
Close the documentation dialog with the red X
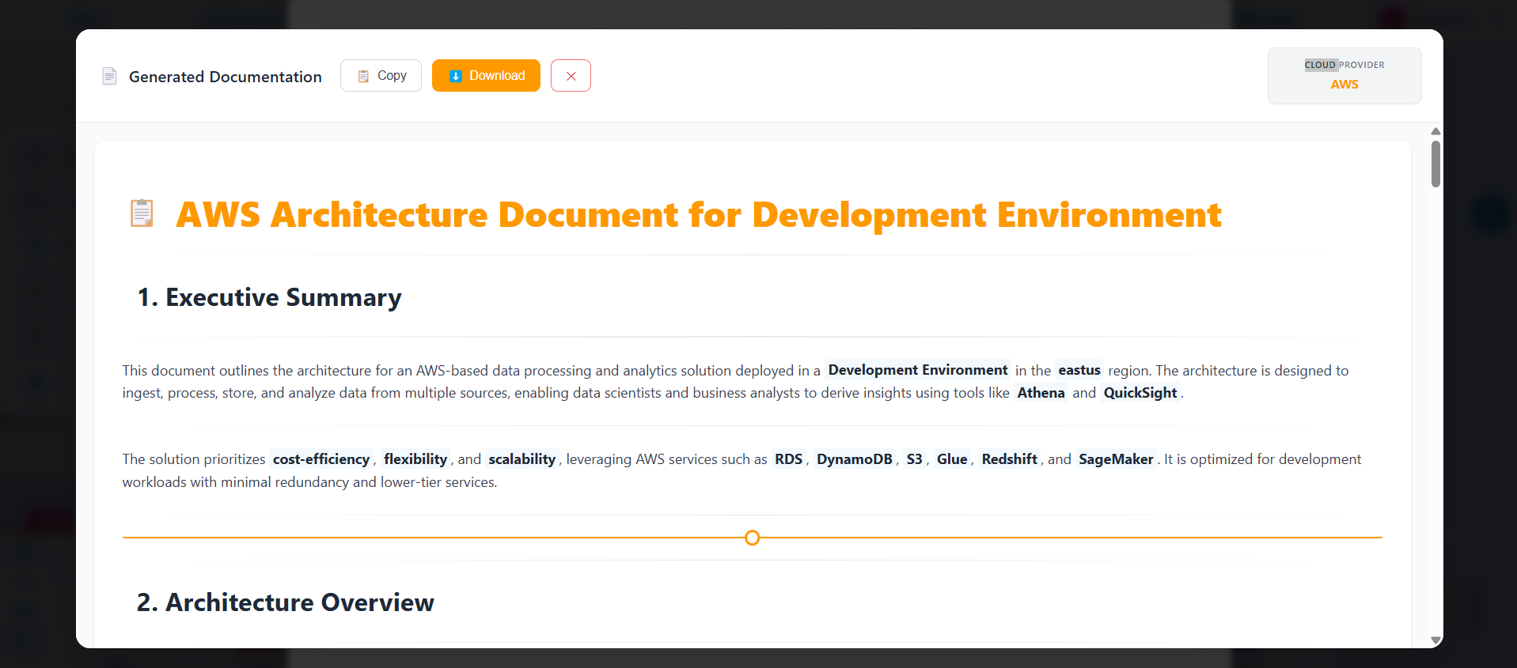coord(571,76)
